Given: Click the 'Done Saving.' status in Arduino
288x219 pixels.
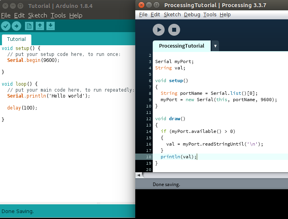Looking at the screenshot, I should click(17, 211).
